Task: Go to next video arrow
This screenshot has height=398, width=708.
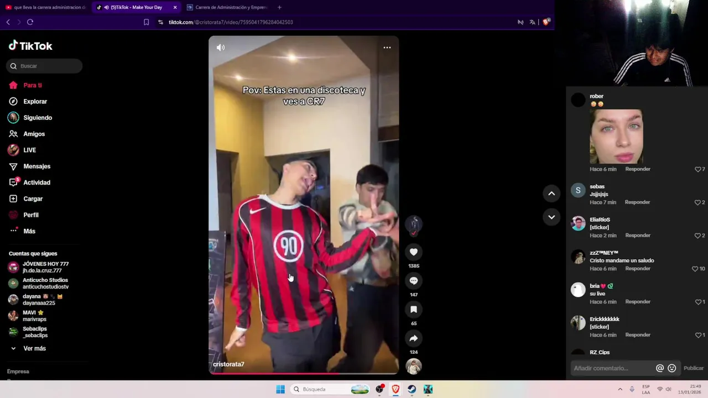Action: 551,217
